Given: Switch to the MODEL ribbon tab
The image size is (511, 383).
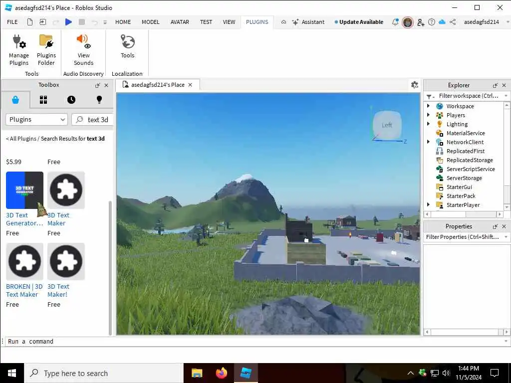Looking at the screenshot, I should click(x=151, y=22).
